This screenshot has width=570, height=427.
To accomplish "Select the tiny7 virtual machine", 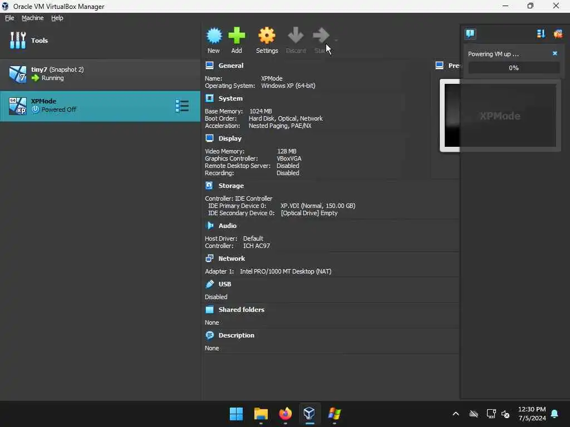I will (x=100, y=74).
